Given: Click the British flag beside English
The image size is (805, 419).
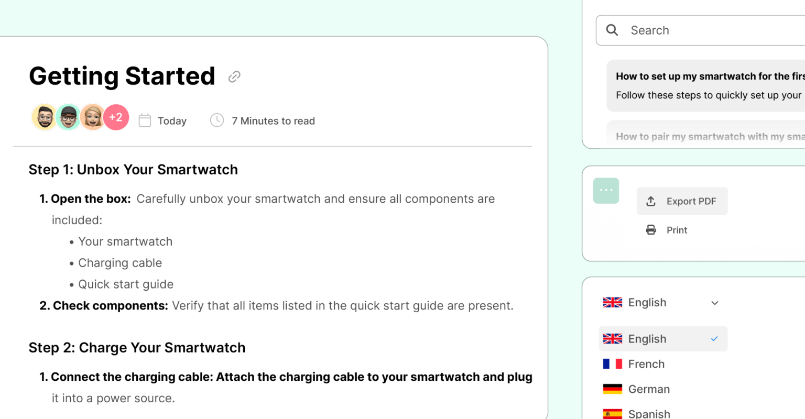Looking at the screenshot, I should coord(612,302).
